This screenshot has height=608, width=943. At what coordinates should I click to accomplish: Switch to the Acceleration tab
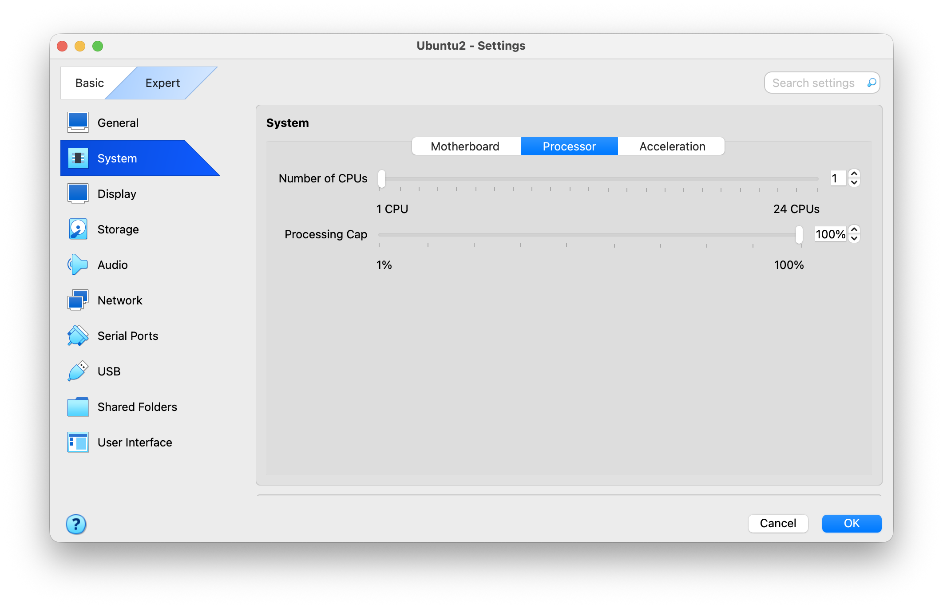672,146
